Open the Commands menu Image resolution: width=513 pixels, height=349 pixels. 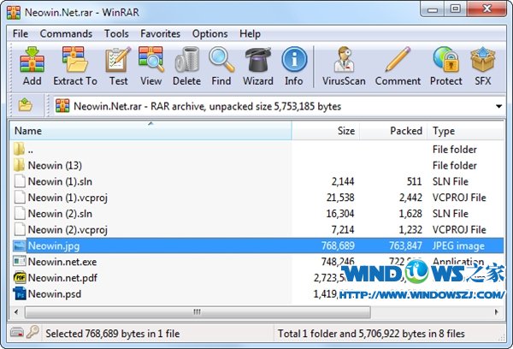pyautogui.click(x=66, y=33)
